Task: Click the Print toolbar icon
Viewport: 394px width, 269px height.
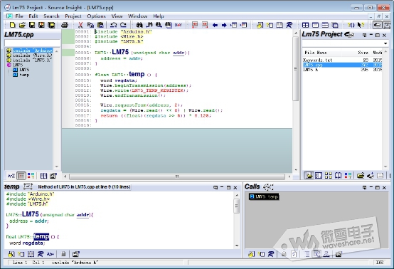Action: (65, 25)
